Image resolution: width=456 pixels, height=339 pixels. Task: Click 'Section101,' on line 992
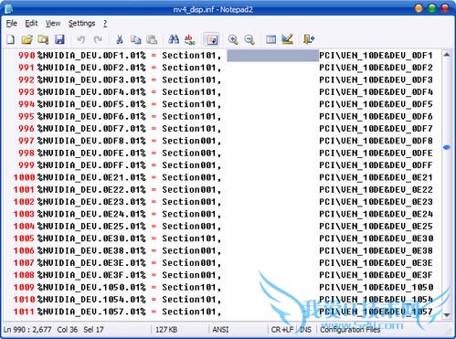pyautogui.click(x=191, y=79)
